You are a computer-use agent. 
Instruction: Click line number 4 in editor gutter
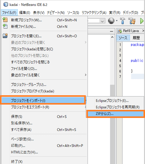[120, 61]
